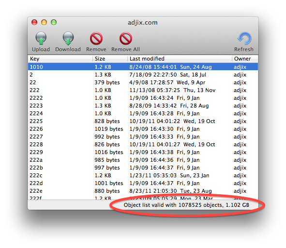Select the row with key 2224
286x248 pixels.
pos(143,113)
